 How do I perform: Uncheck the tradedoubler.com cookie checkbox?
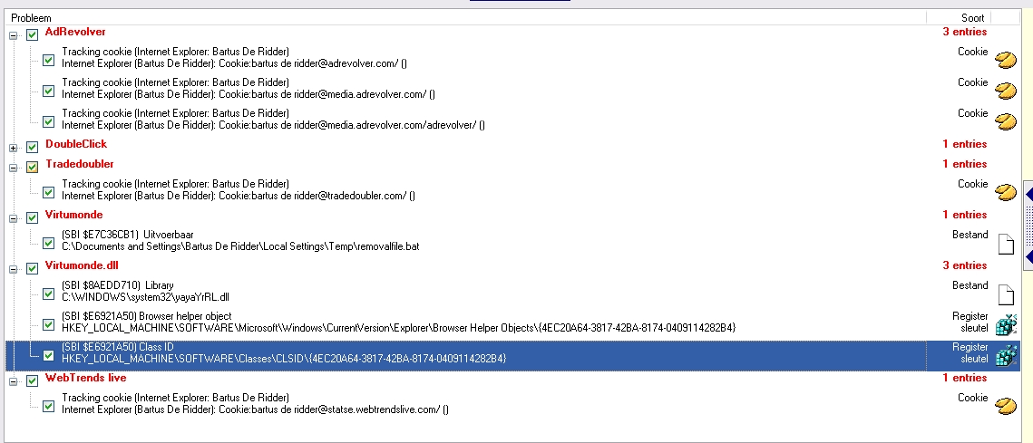(48, 192)
